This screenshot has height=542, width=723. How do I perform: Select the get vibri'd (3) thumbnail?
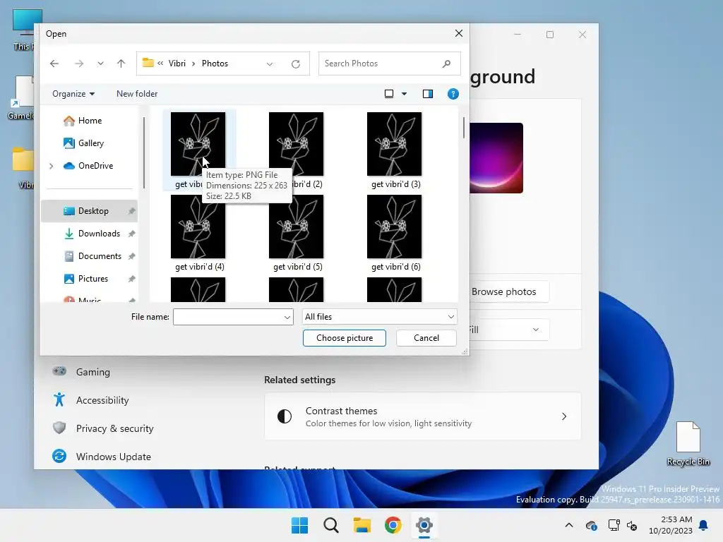(394, 144)
